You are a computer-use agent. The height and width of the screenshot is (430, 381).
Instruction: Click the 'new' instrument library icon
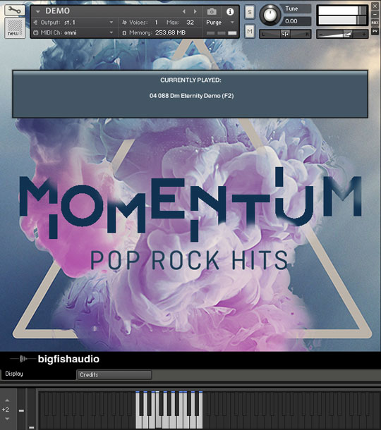pyautogui.click(x=15, y=27)
